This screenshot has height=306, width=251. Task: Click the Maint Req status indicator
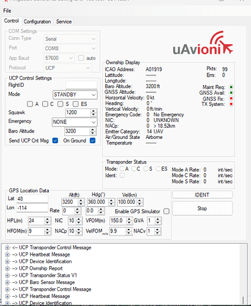[x=231, y=87]
